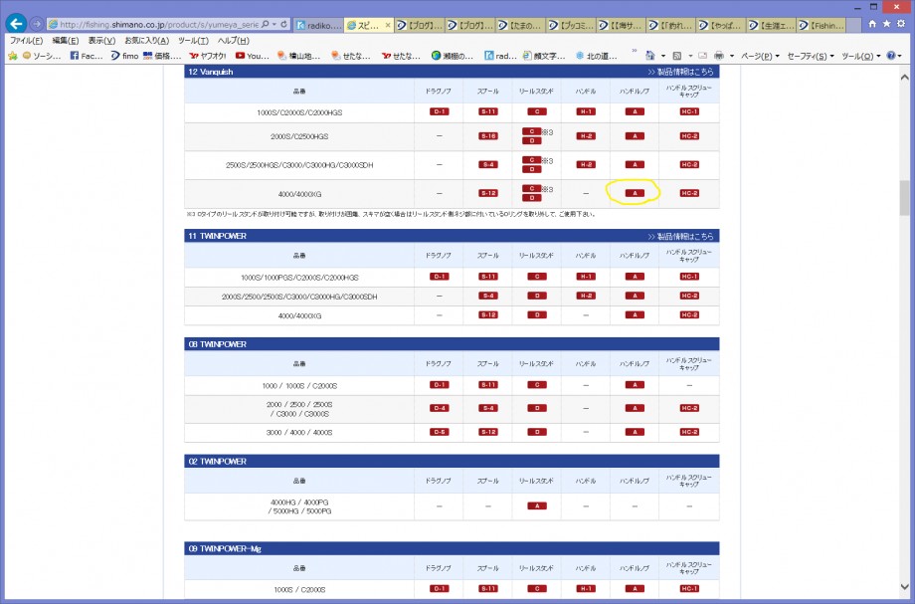915x604 pixels.
Task: Open the dropdown arrow next to Print icon
Action: 732,57
